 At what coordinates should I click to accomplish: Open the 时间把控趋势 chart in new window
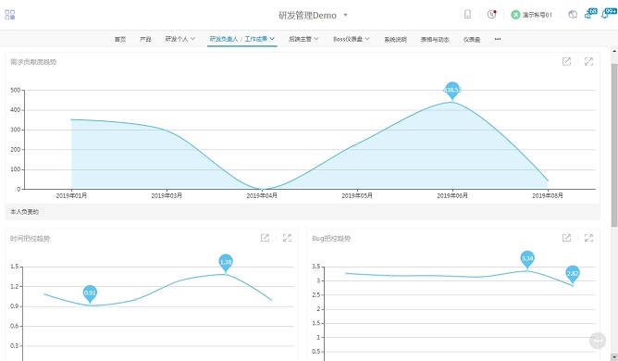coord(265,238)
